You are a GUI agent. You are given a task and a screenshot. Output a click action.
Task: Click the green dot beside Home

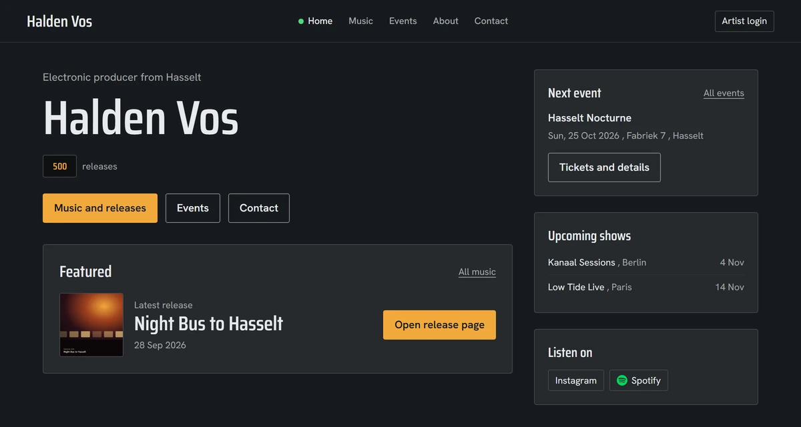(301, 21)
